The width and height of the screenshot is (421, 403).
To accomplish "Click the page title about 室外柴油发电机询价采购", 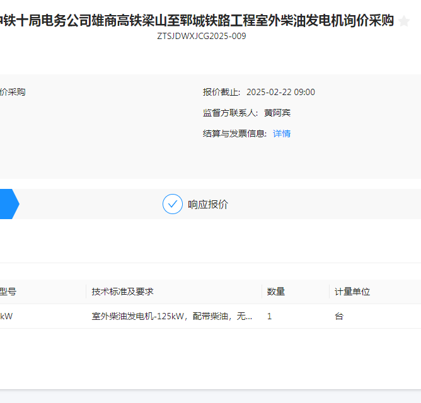I will 197,21.
